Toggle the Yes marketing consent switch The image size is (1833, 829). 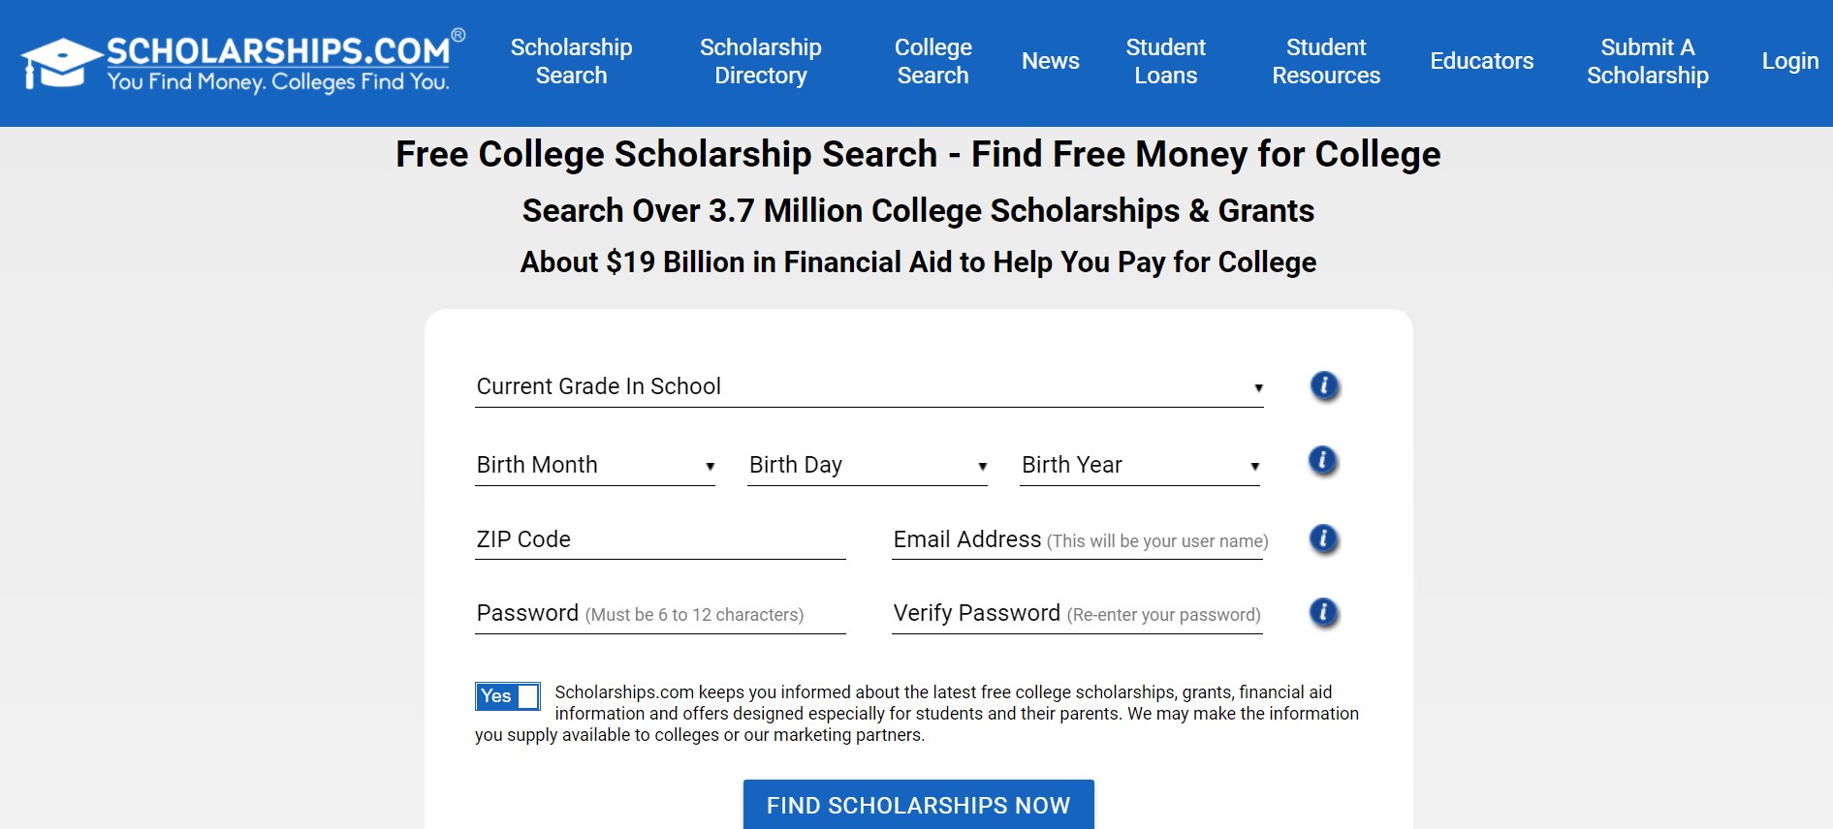tap(507, 696)
